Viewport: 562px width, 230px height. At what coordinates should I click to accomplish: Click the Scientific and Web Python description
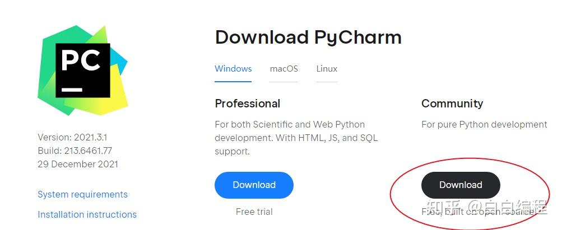point(296,138)
